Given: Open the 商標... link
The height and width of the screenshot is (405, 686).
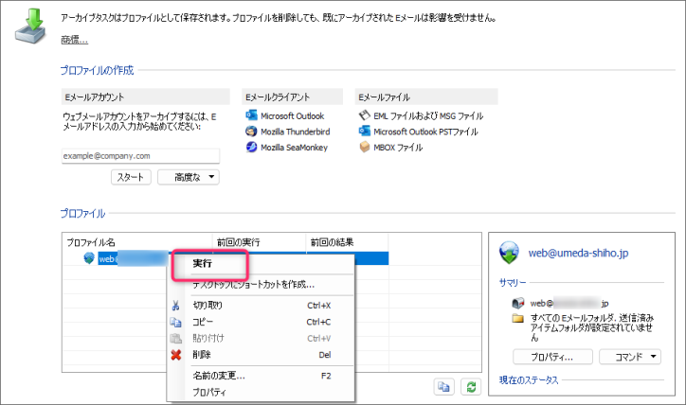Looking at the screenshot, I should [74, 40].
